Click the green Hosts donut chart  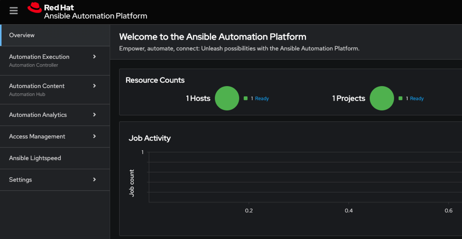tap(227, 98)
